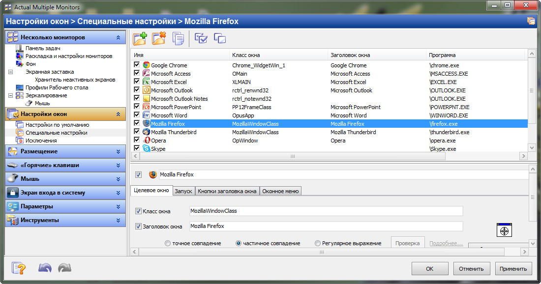Click the details panel horizontal scrollbar thumb
Screen dimensions: 541x284
point(322,252)
